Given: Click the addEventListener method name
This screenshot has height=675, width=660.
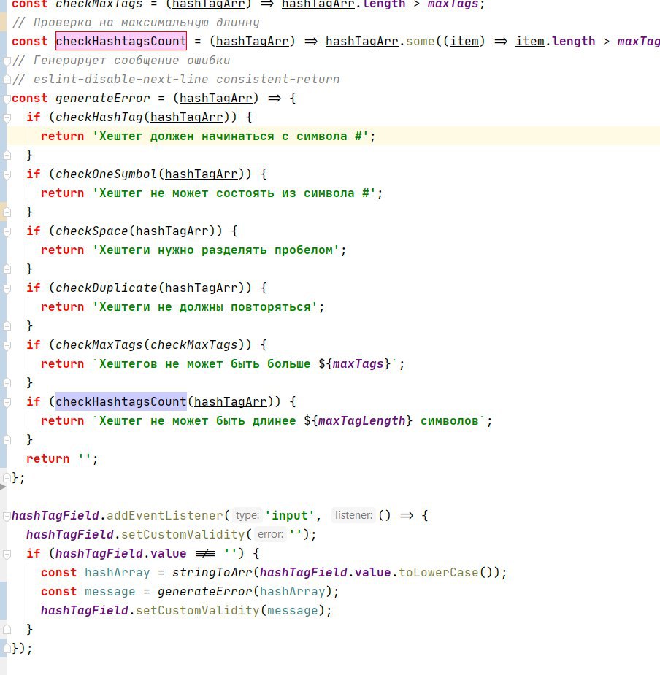Looking at the screenshot, I should coord(165,516).
